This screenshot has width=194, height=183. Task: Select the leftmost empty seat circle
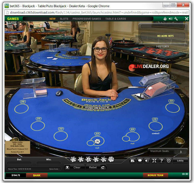(x=21, y=109)
